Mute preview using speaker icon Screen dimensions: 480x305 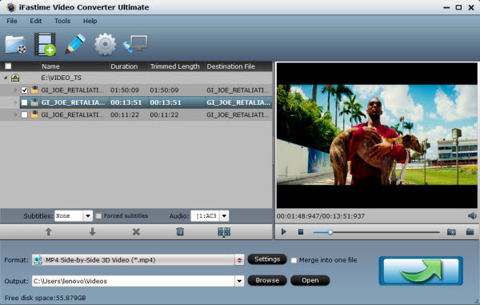pos(472,216)
